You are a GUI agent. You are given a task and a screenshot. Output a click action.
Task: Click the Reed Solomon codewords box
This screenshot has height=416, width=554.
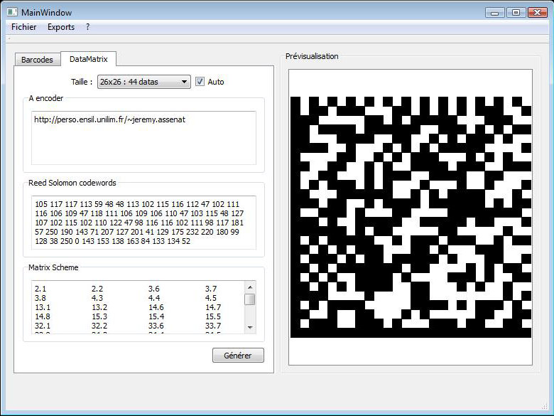coord(143,223)
